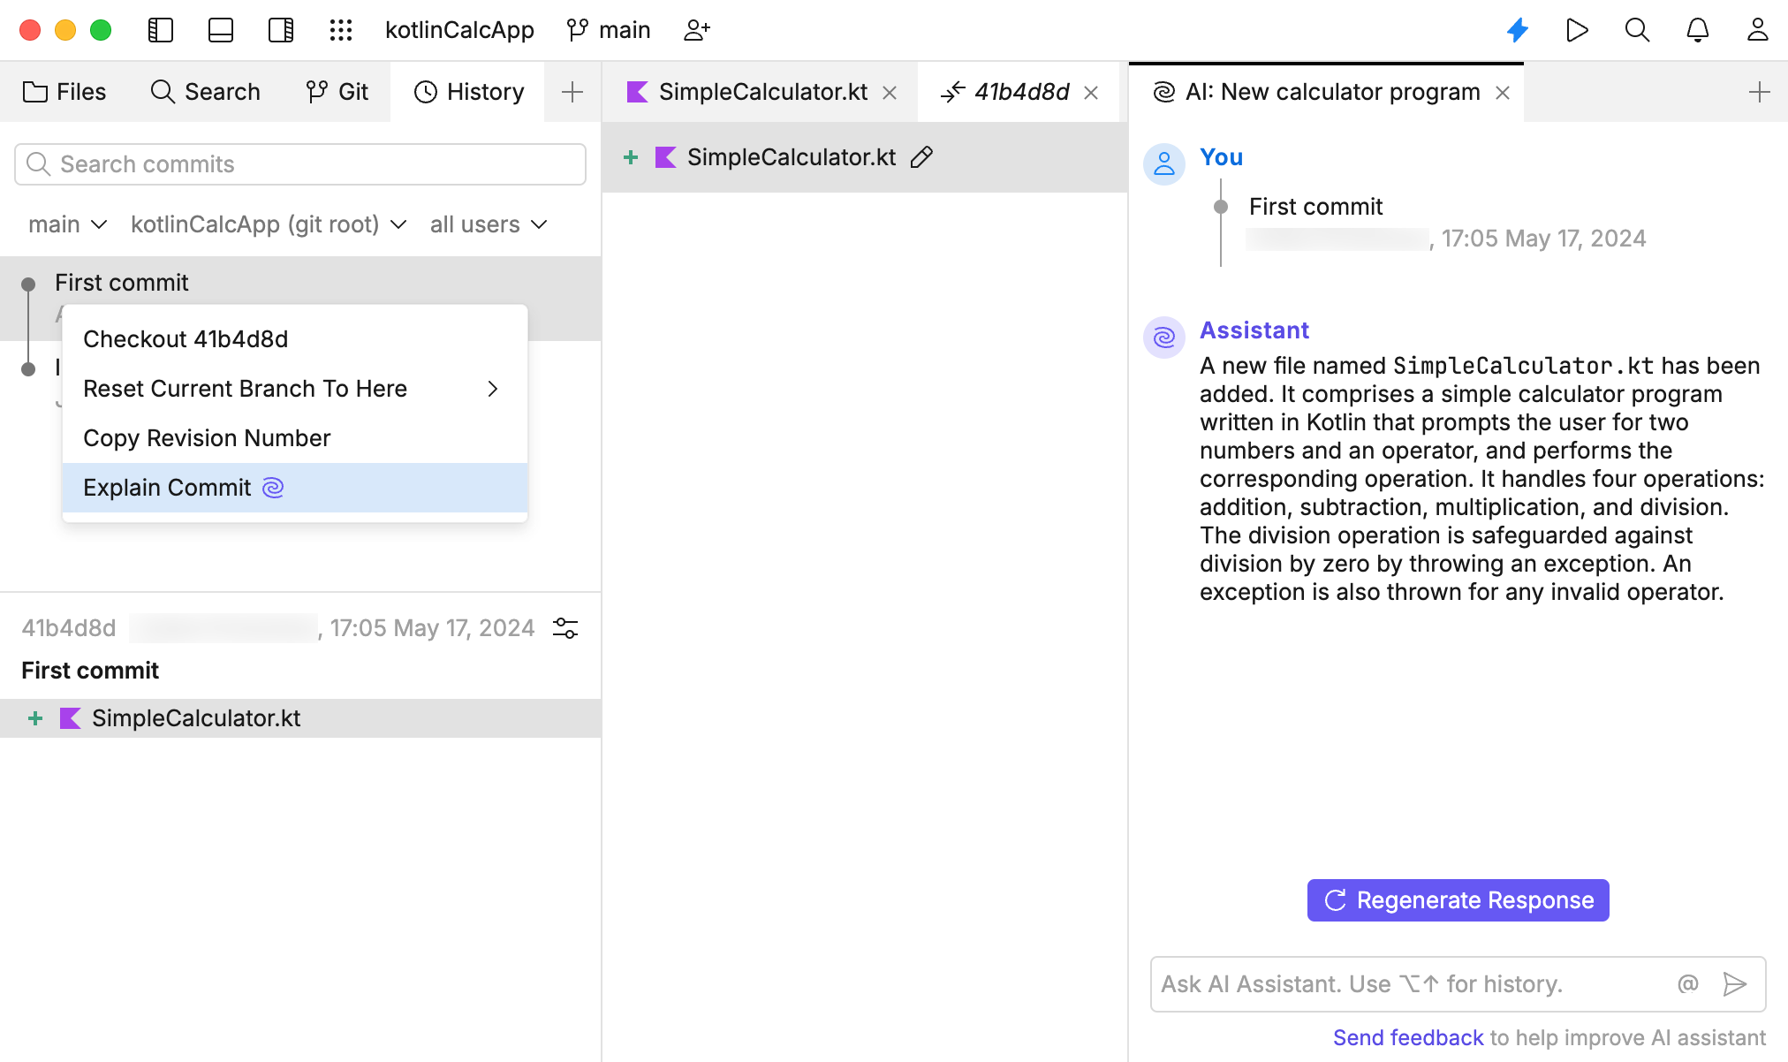Click the lightning bolt action icon
This screenshot has width=1788, height=1062.
tap(1516, 29)
